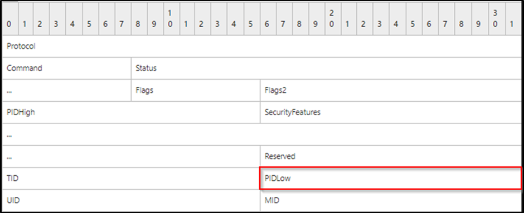Select the ellipsis cell left of Reserved

click(131, 156)
